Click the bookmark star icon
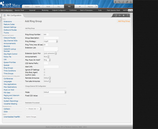158x129 pixels. point(124,15)
